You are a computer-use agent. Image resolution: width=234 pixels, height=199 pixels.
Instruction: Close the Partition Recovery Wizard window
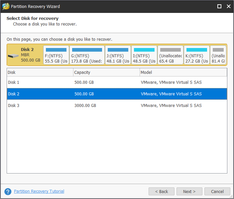point(229,6)
